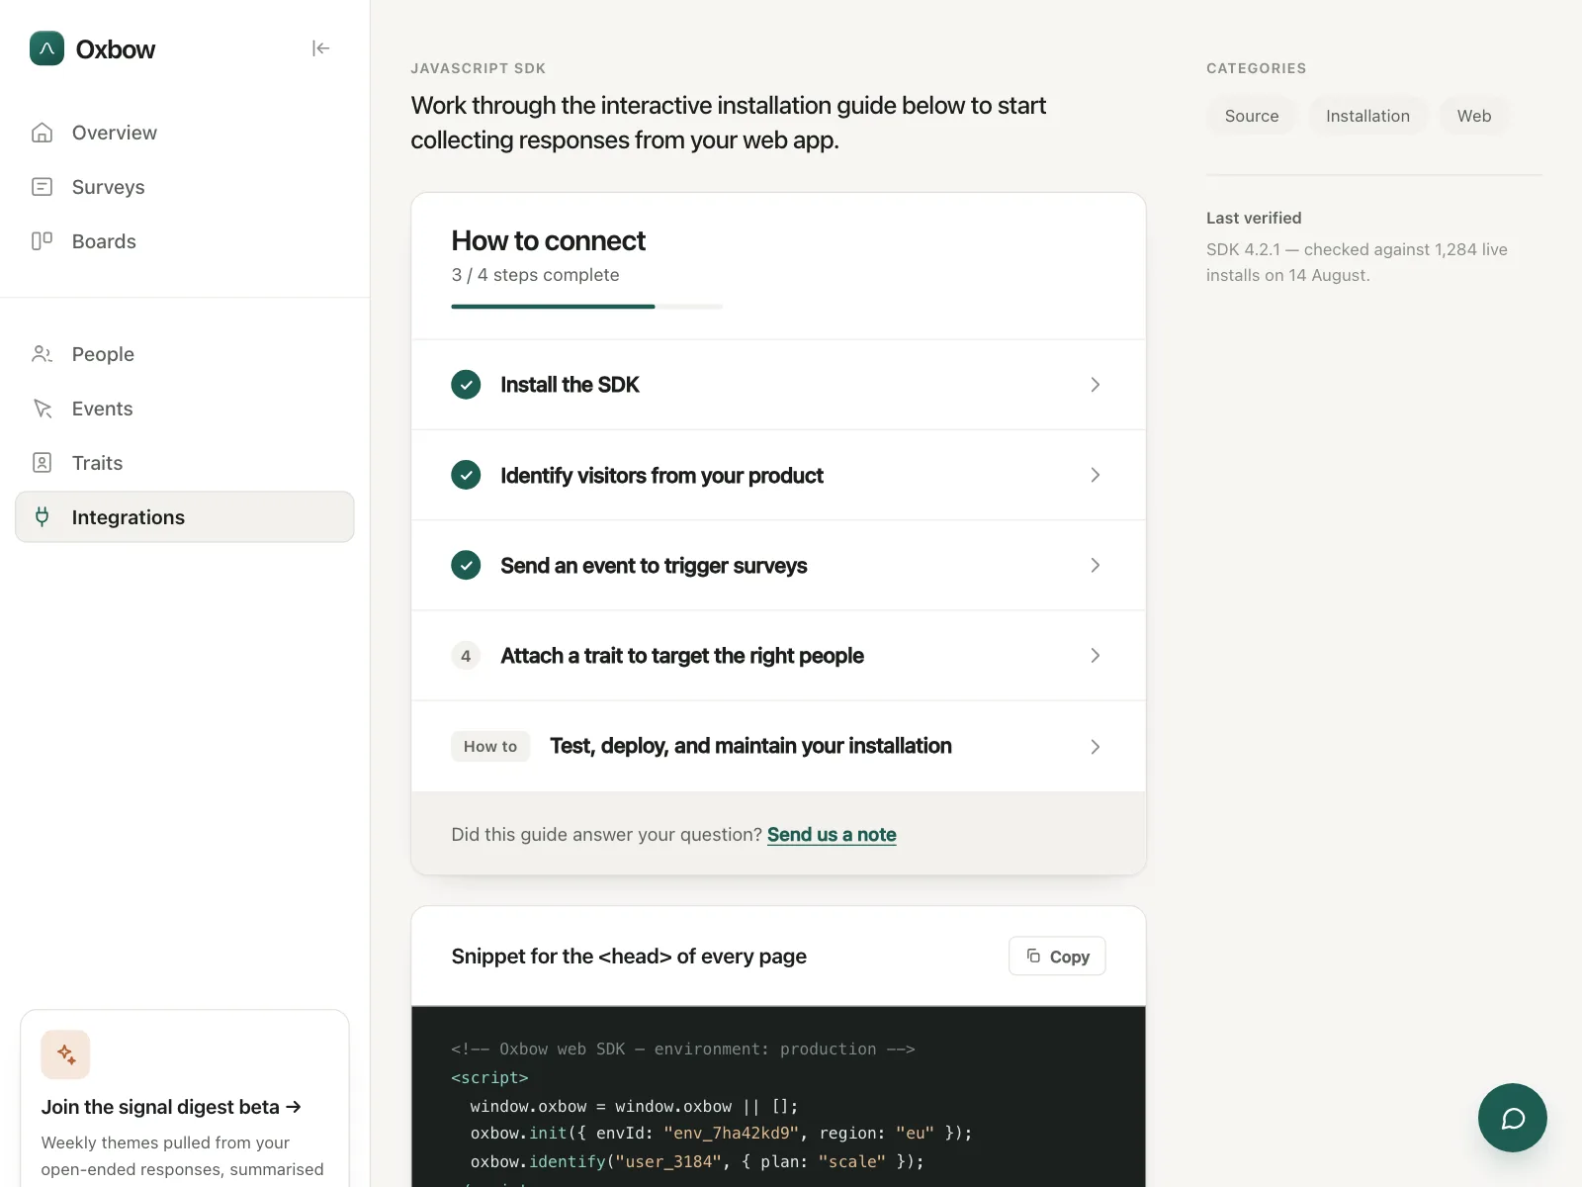Image resolution: width=1582 pixels, height=1187 pixels.
Task: Open Join the signal digest beta link
Action: pos(171,1107)
